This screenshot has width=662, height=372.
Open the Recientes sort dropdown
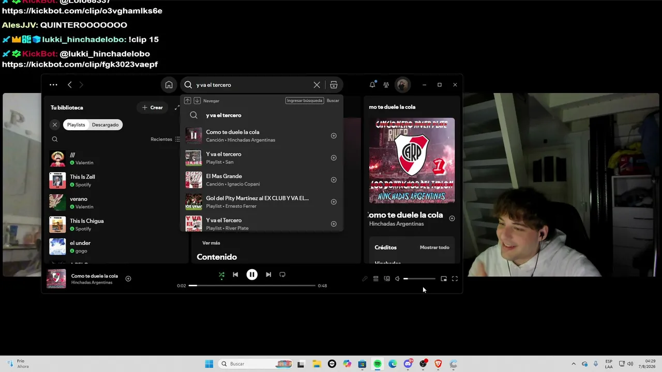165,139
